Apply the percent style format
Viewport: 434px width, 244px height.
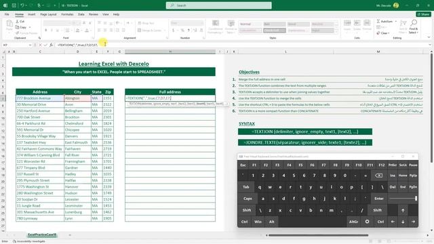(x=182, y=30)
